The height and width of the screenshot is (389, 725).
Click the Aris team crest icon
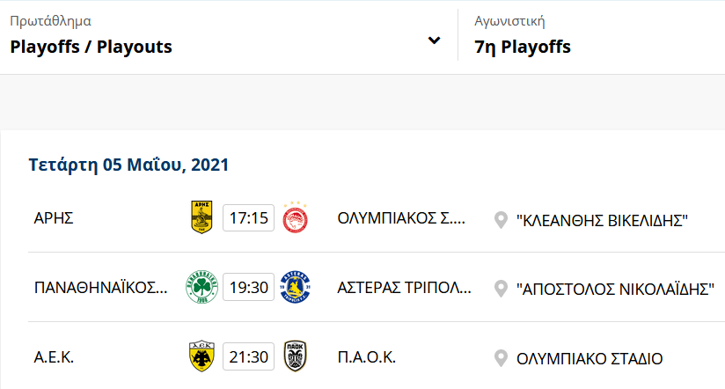point(202,217)
